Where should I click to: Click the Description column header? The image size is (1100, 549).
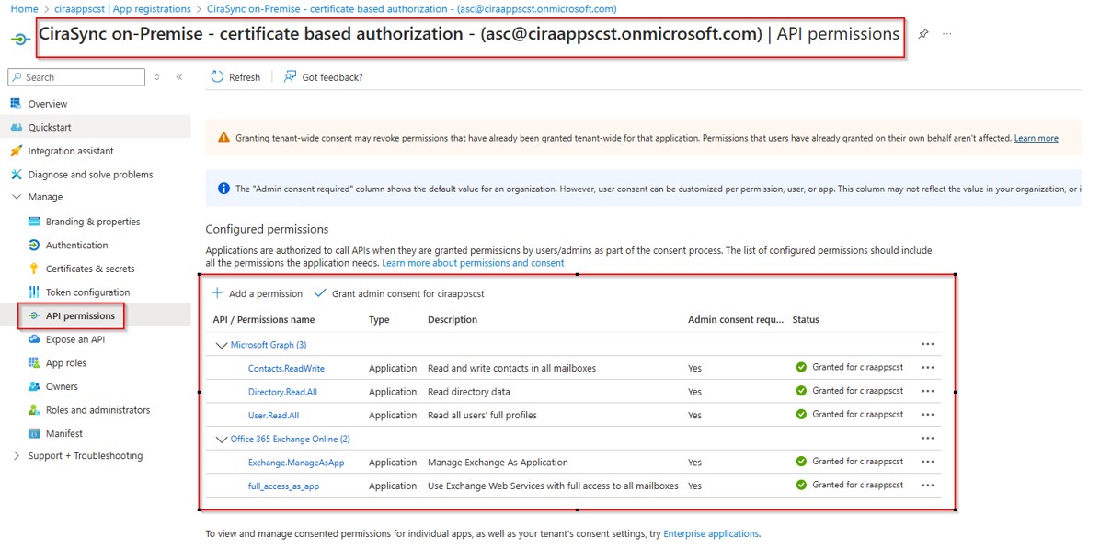click(453, 320)
